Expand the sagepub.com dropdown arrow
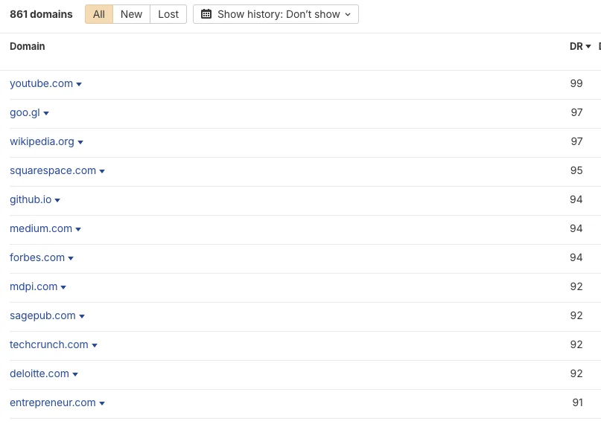601x424 pixels. 82,316
